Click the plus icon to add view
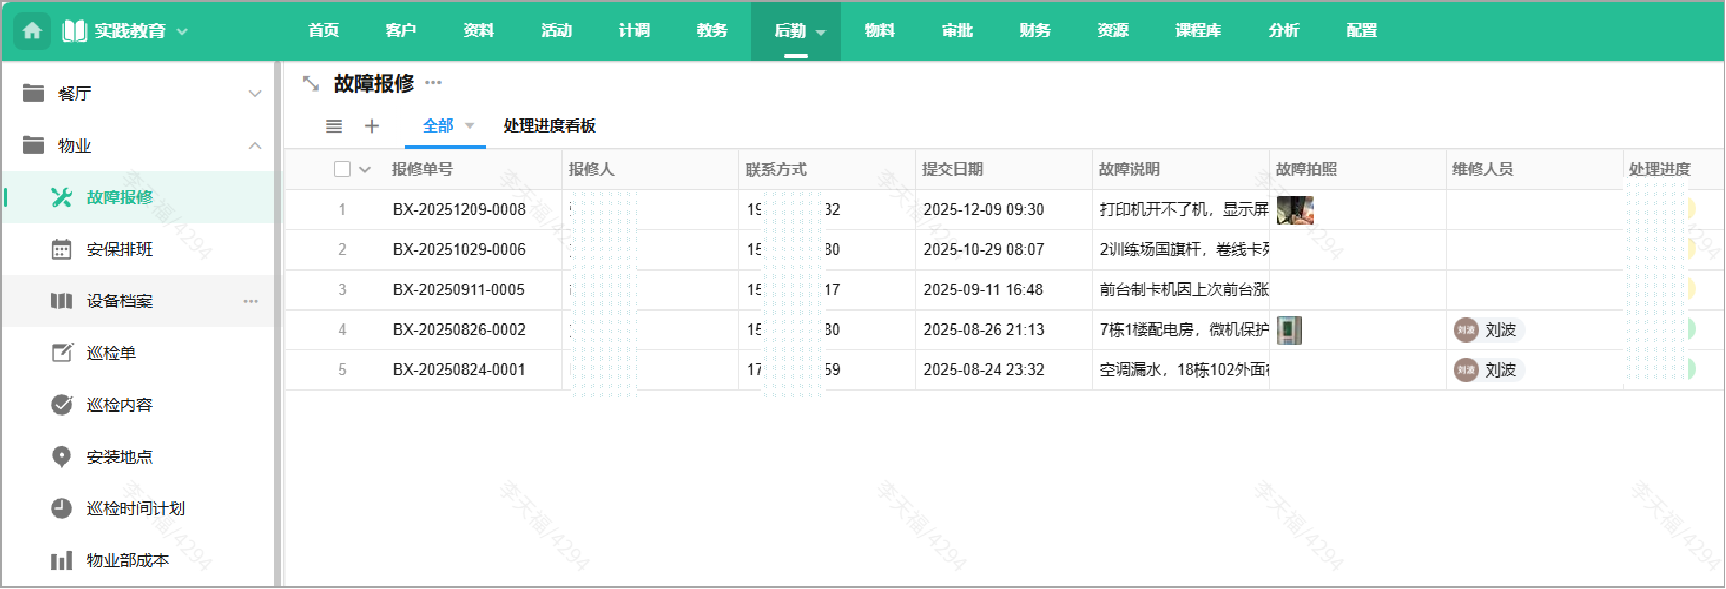 [371, 126]
